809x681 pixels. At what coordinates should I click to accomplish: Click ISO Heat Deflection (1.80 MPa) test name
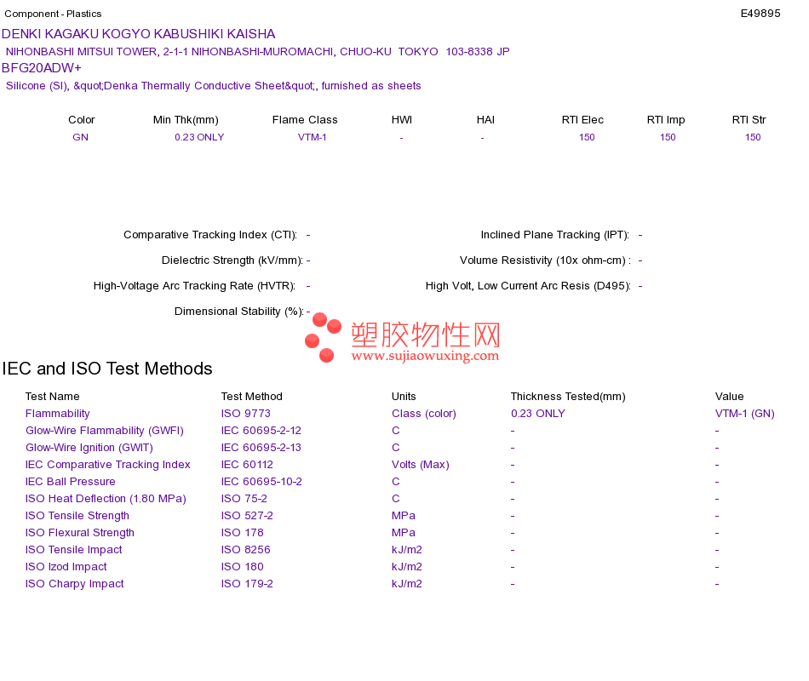pyautogui.click(x=106, y=498)
